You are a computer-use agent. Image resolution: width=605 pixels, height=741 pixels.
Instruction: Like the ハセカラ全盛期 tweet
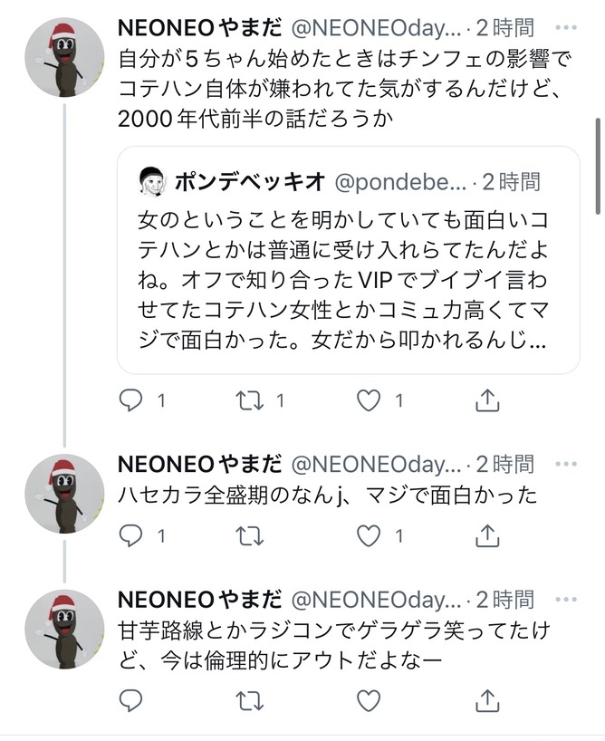369,536
